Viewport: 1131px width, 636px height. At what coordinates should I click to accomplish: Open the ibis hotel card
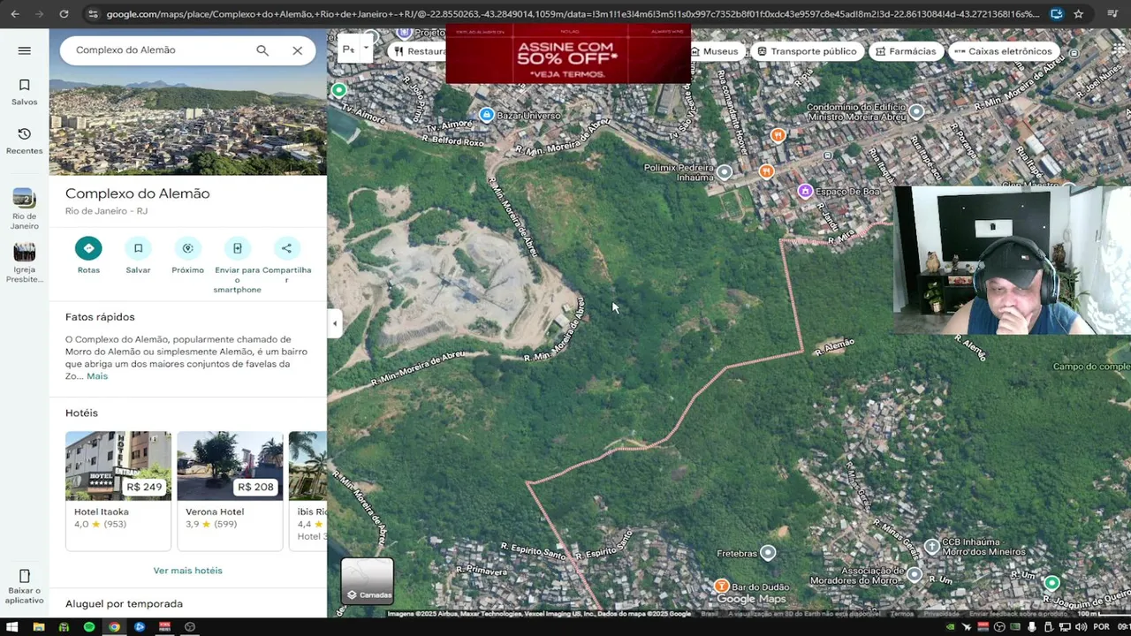pos(308,490)
